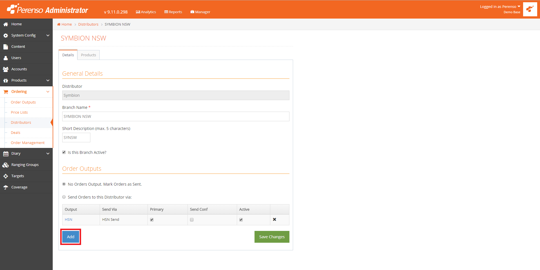The width and height of the screenshot is (540, 270).
Task: Click the Coverage umbrella icon
Action: [x=6, y=187]
